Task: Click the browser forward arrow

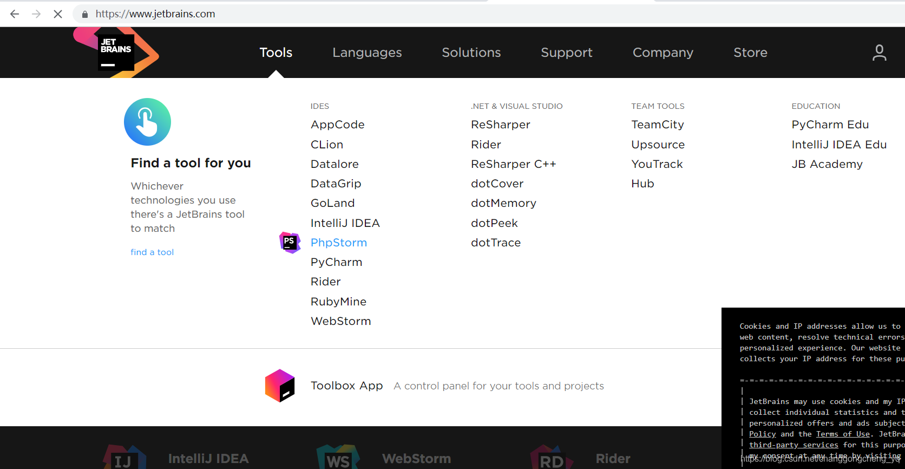Action: 36,14
